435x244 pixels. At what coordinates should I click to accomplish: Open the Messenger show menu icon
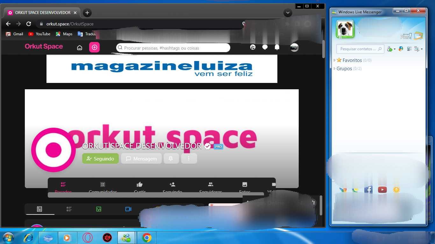[x=417, y=49]
